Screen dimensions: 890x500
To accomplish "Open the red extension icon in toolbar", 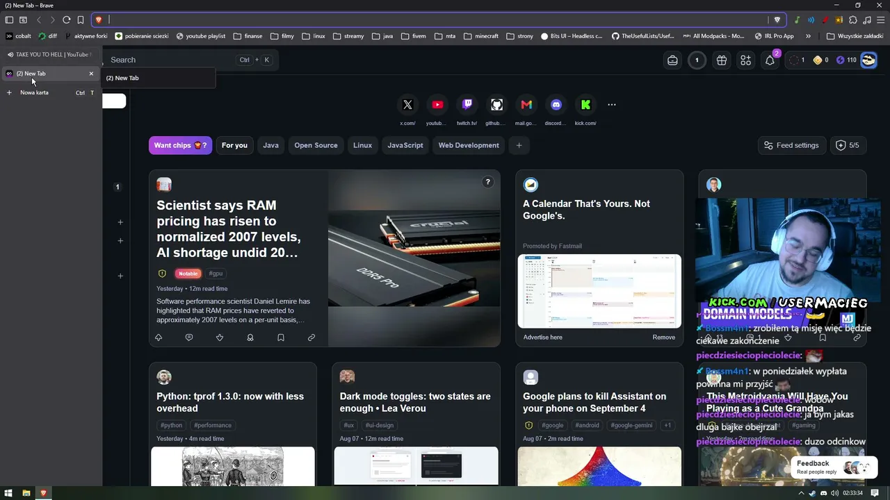I will tap(825, 20).
